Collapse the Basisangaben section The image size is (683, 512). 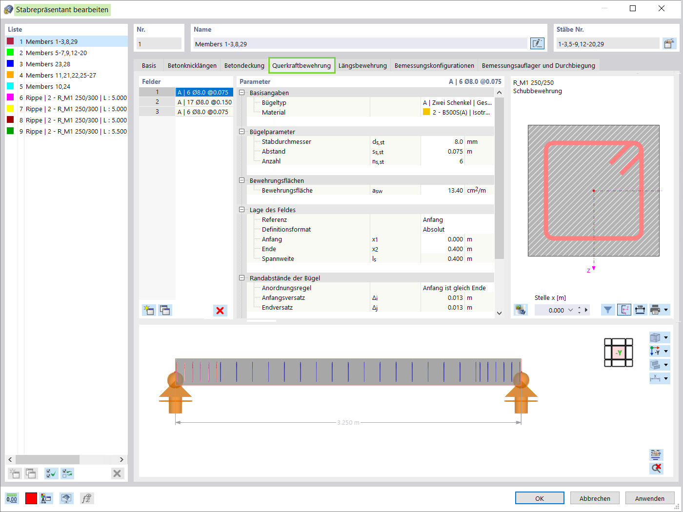[x=241, y=92]
